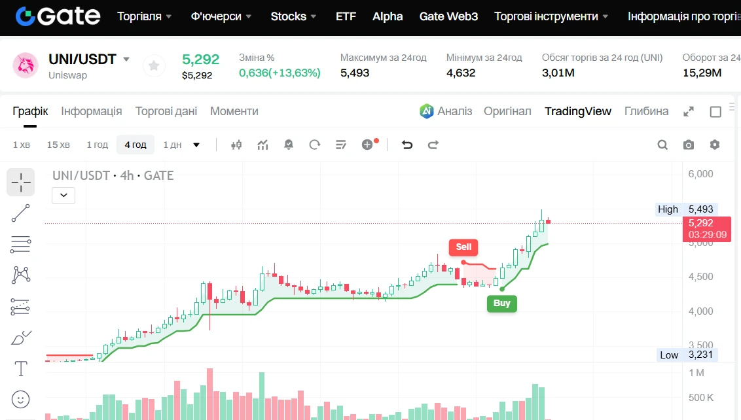Select the 1 год timeframe
Image resolution: width=741 pixels, height=420 pixels.
(x=97, y=145)
